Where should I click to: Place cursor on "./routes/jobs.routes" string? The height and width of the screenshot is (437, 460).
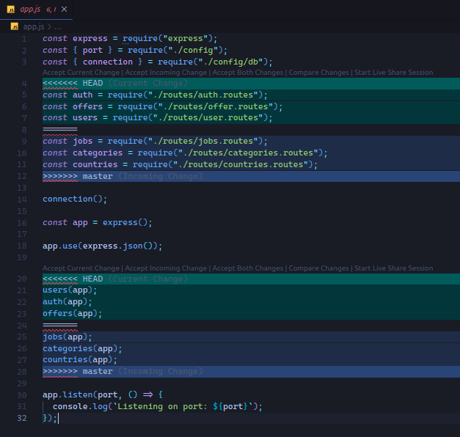coord(202,142)
